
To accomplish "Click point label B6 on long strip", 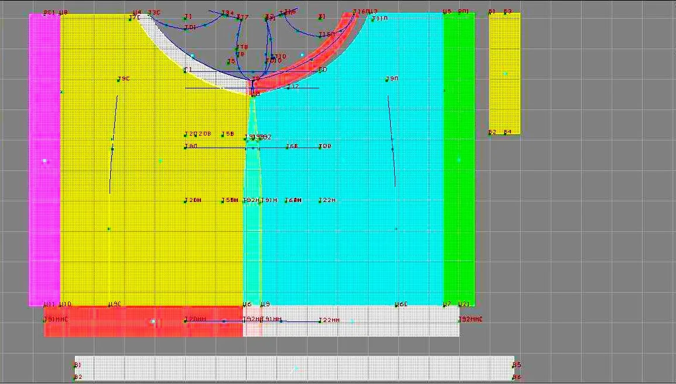I will point(517,377).
